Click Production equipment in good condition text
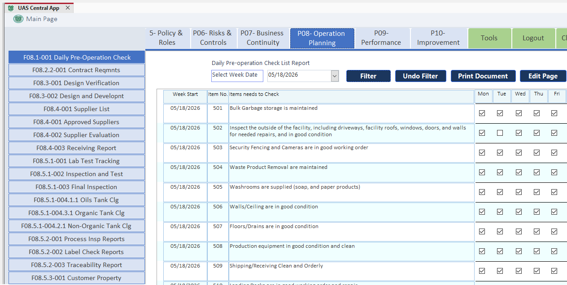This screenshot has width=567, height=285. coord(292,246)
